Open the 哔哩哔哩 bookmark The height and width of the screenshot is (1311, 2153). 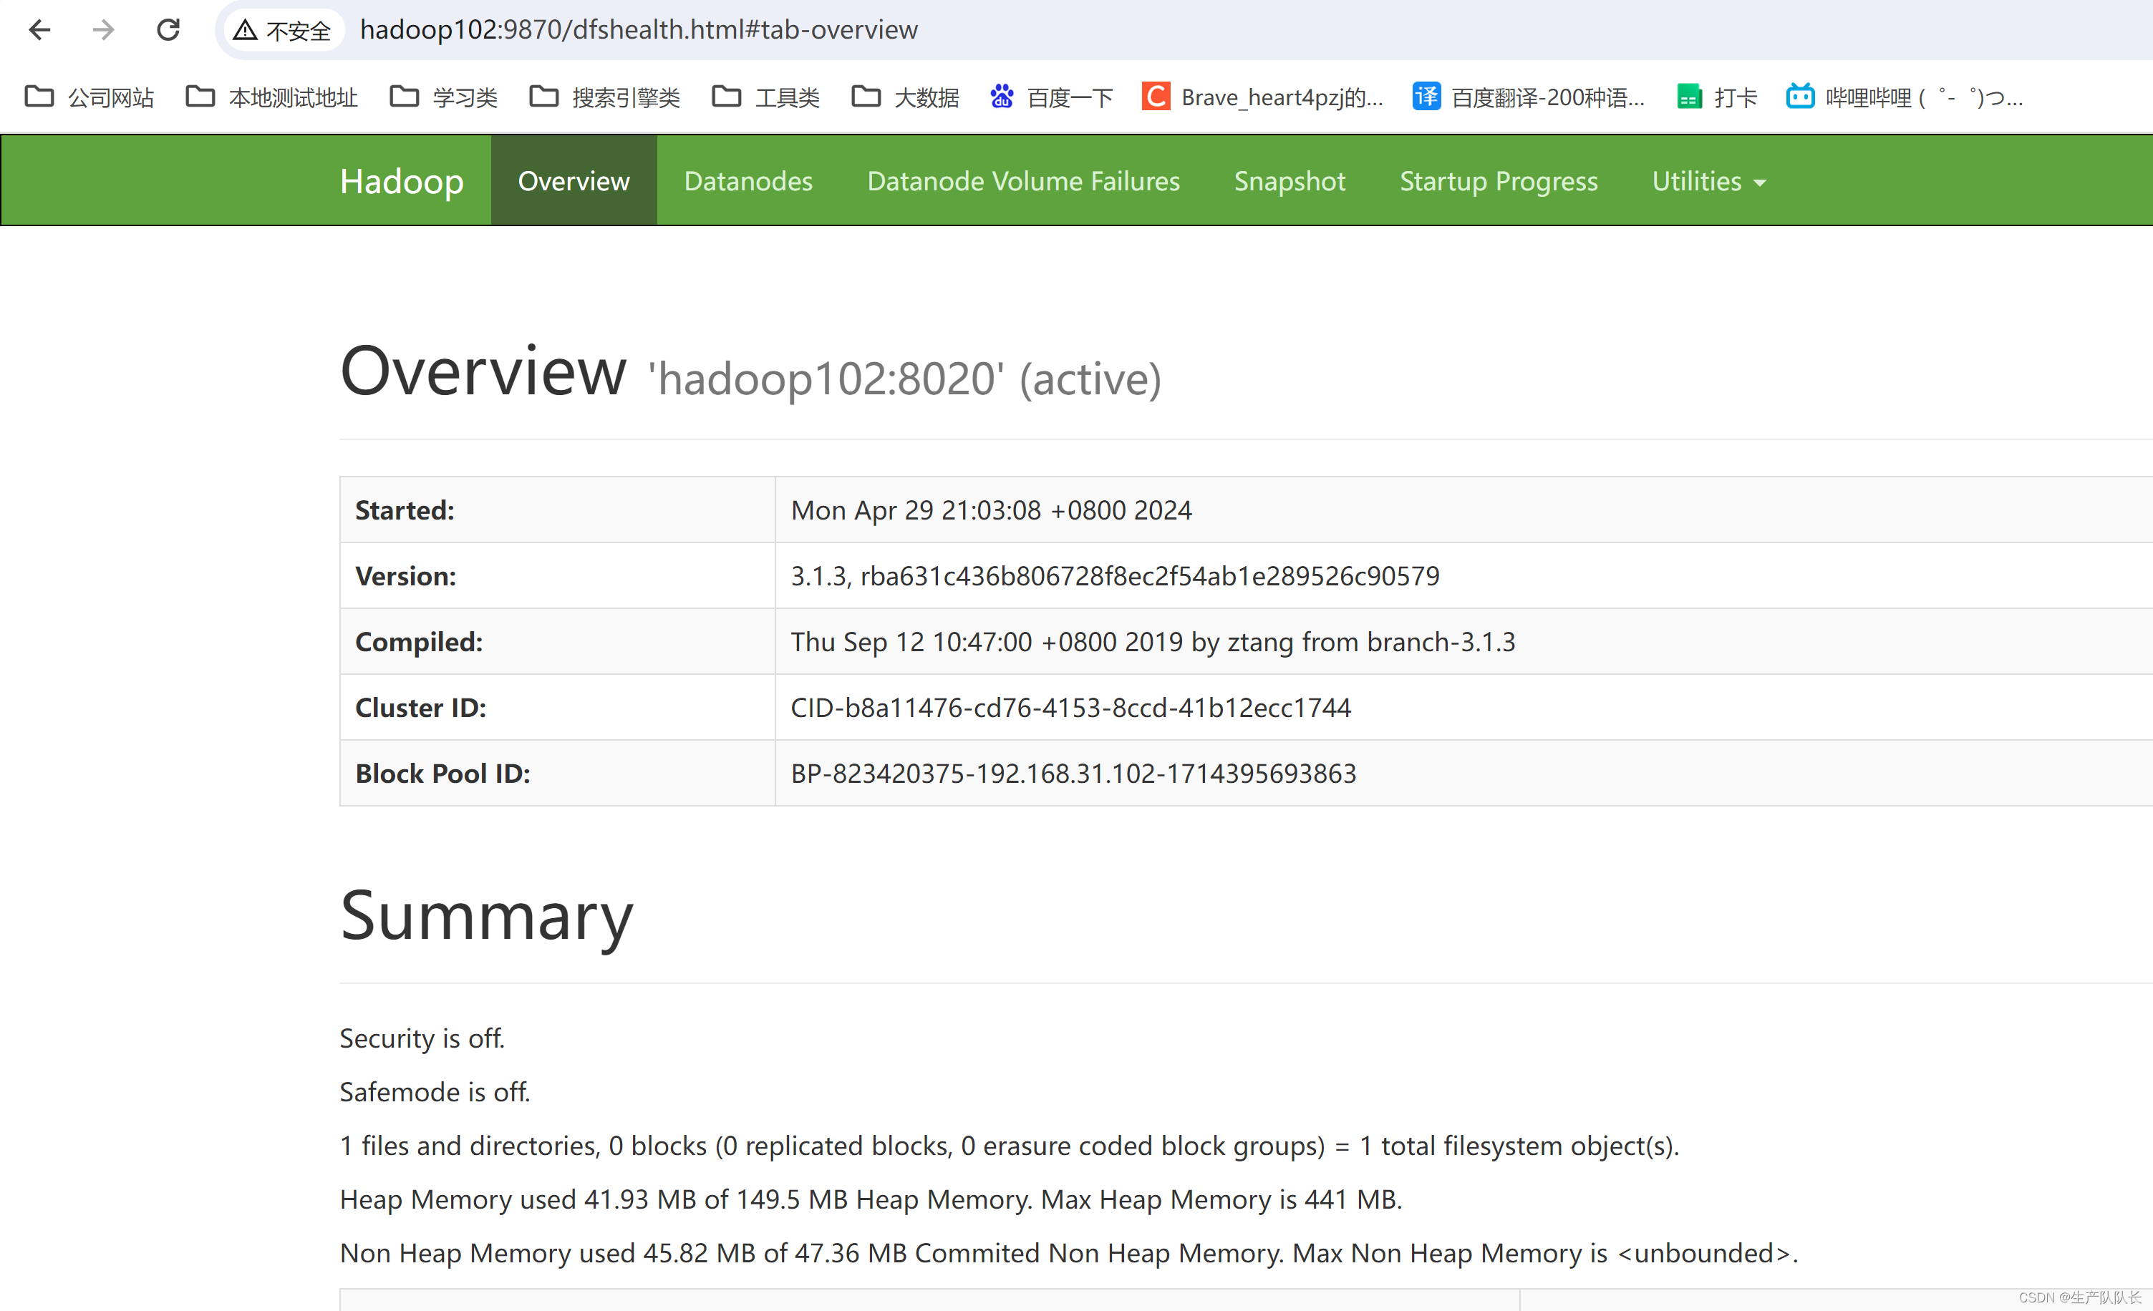[1905, 97]
